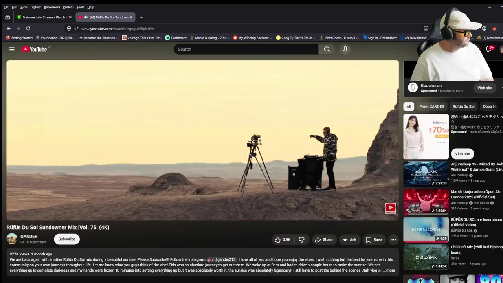The height and width of the screenshot is (283, 503).
Task: Click the GANDER channel avatar
Action: point(12,239)
